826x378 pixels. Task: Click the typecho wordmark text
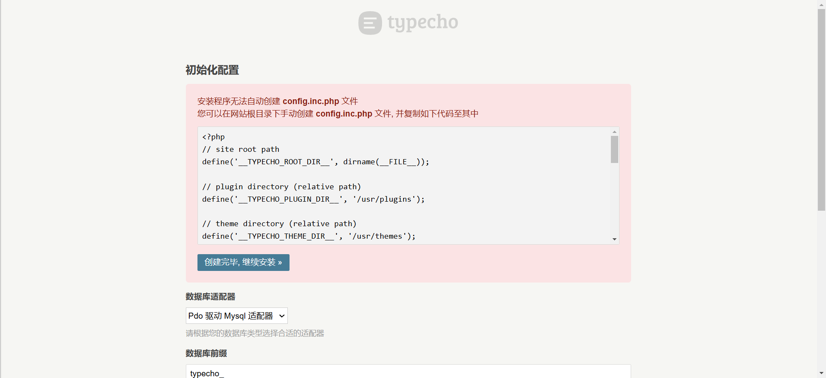(422, 22)
